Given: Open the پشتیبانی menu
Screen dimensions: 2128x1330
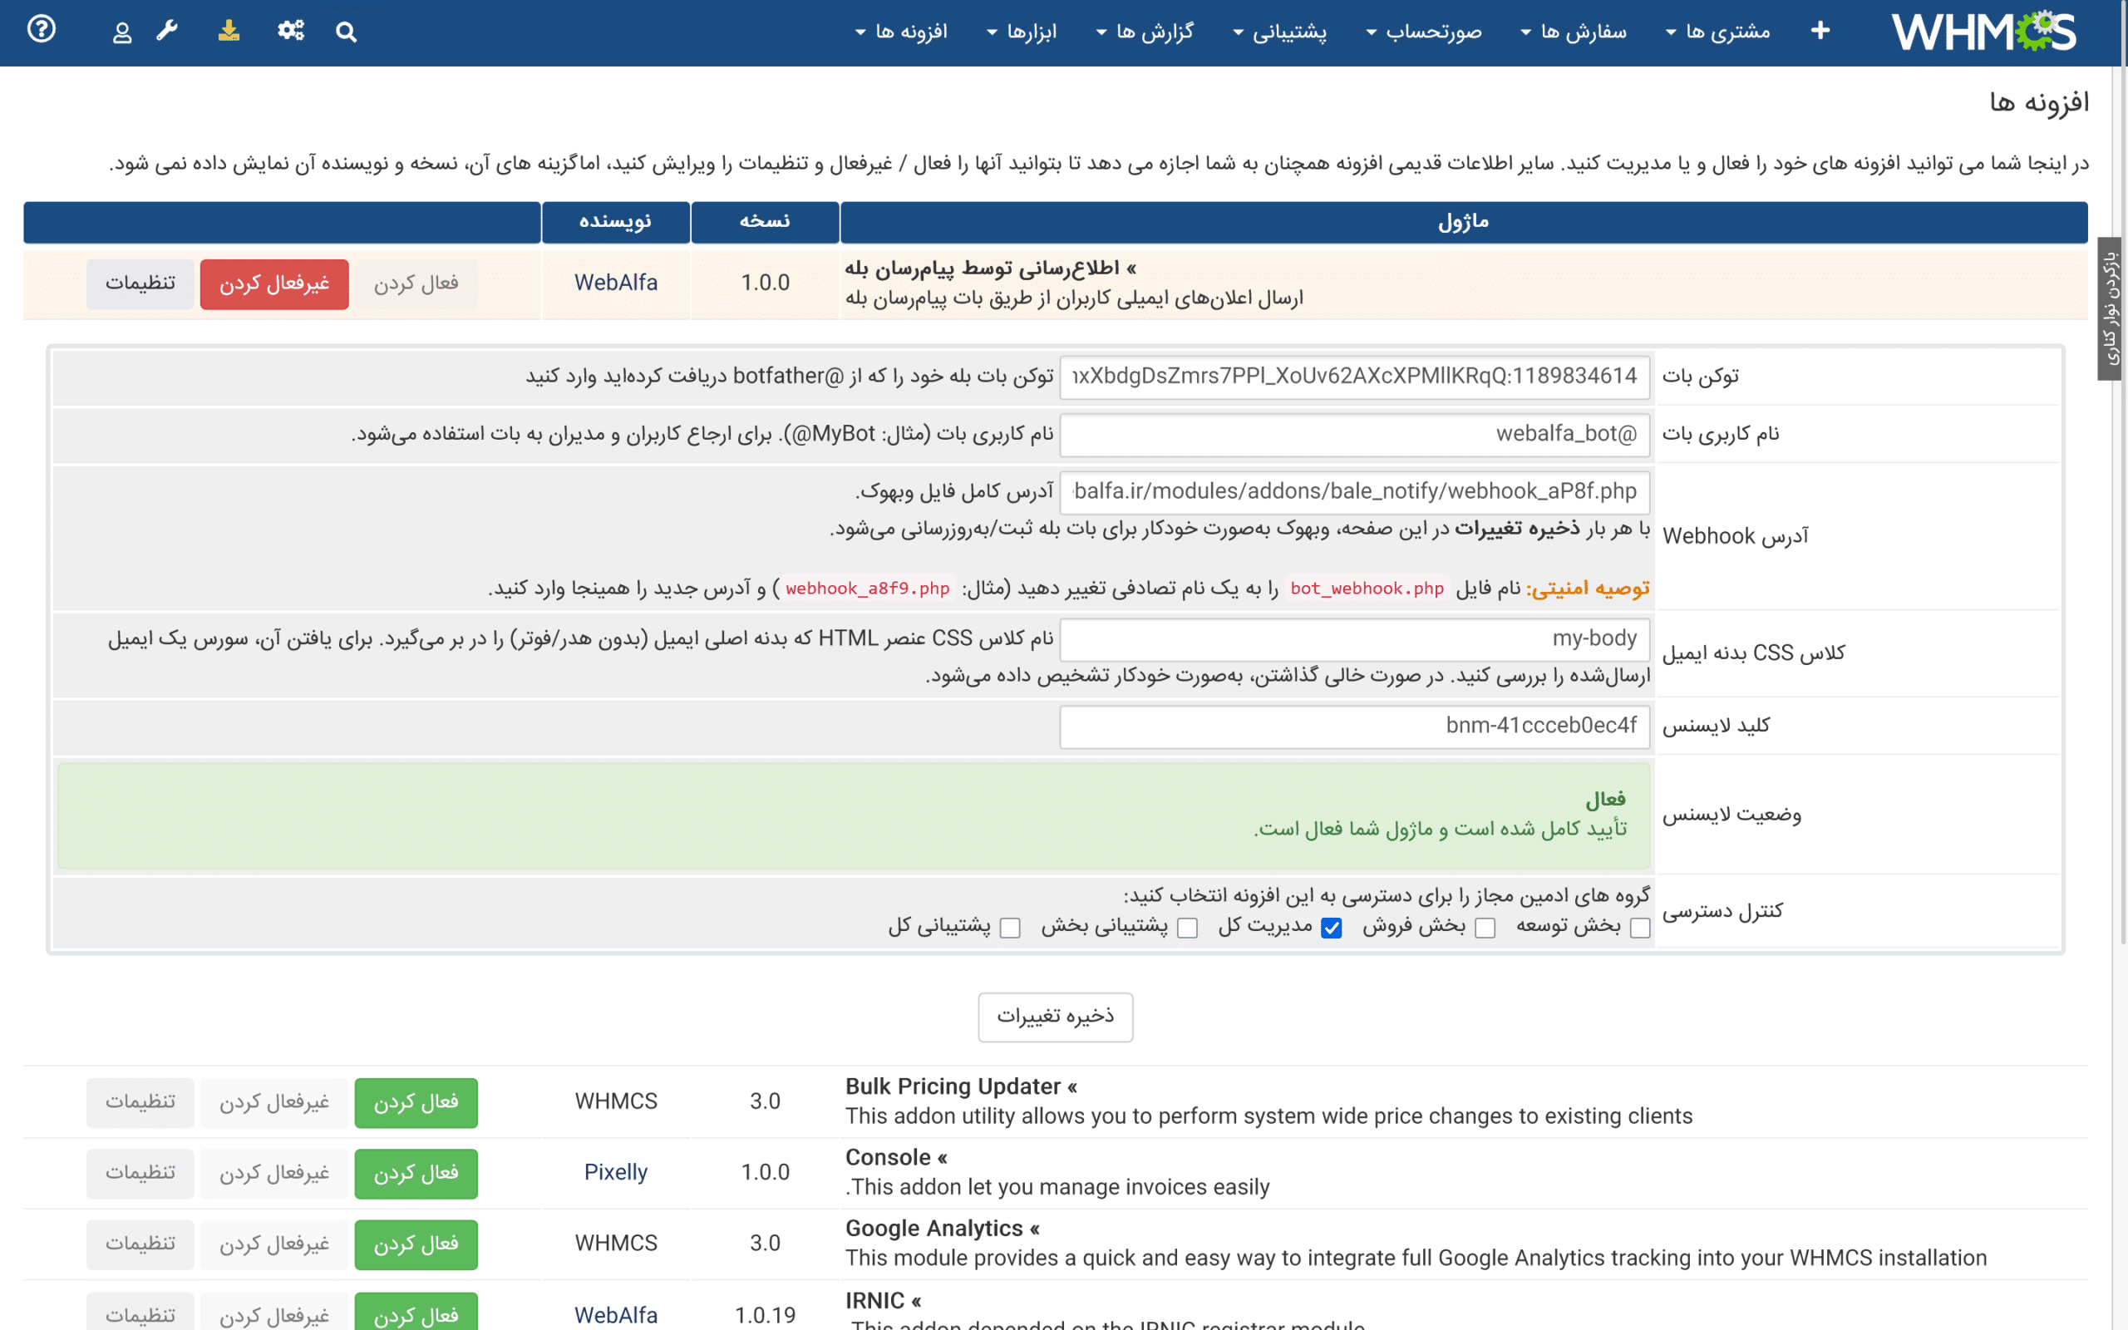Looking at the screenshot, I should [x=1279, y=32].
